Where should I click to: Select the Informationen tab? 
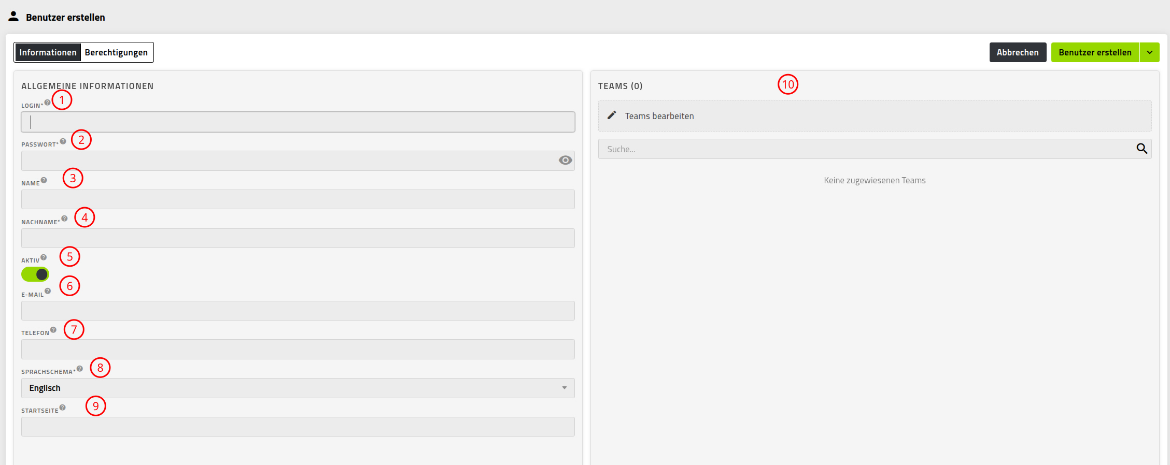click(48, 52)
